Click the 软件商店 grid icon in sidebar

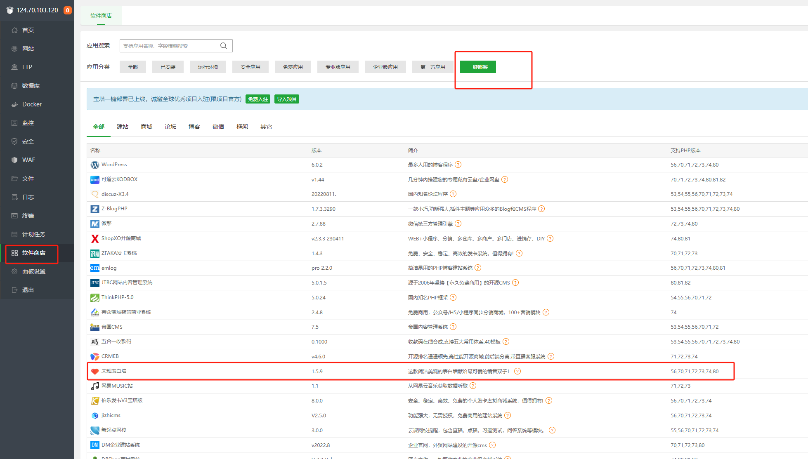tap(14, 253)
